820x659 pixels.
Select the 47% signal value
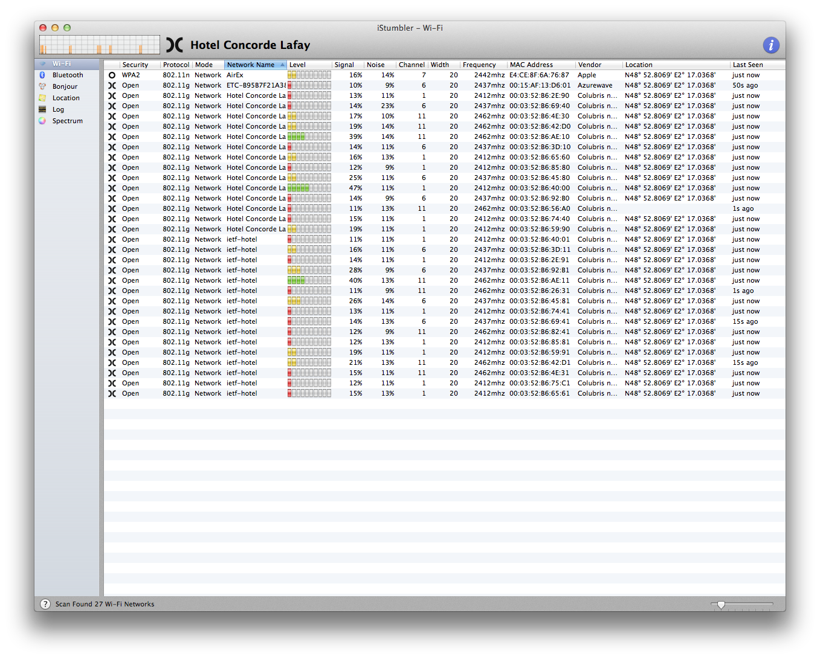(355, 188)
